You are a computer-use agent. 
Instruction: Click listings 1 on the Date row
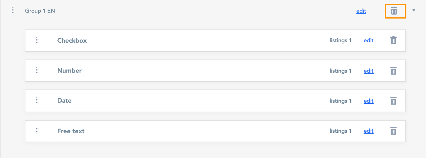pyautogui.click(x=340, y=101)
